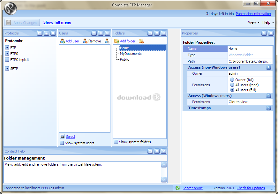Maximize the Protocols panel
Image resolution: width=278 pixels, height=194 pixels.
[40, 33]
